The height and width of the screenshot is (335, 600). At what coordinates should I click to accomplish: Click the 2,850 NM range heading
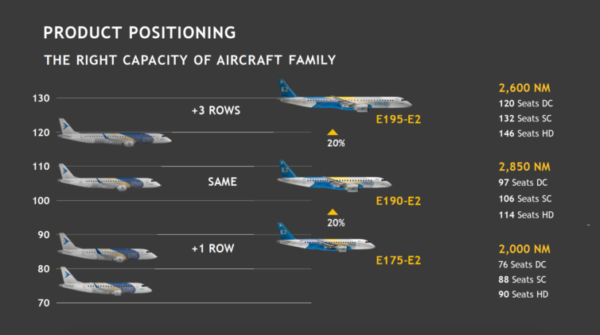(524, 167)
